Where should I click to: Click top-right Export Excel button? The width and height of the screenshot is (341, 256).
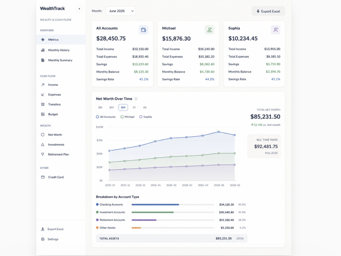(268, 11)
